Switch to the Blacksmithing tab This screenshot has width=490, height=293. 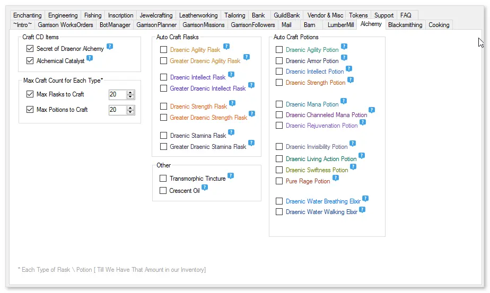405,25
